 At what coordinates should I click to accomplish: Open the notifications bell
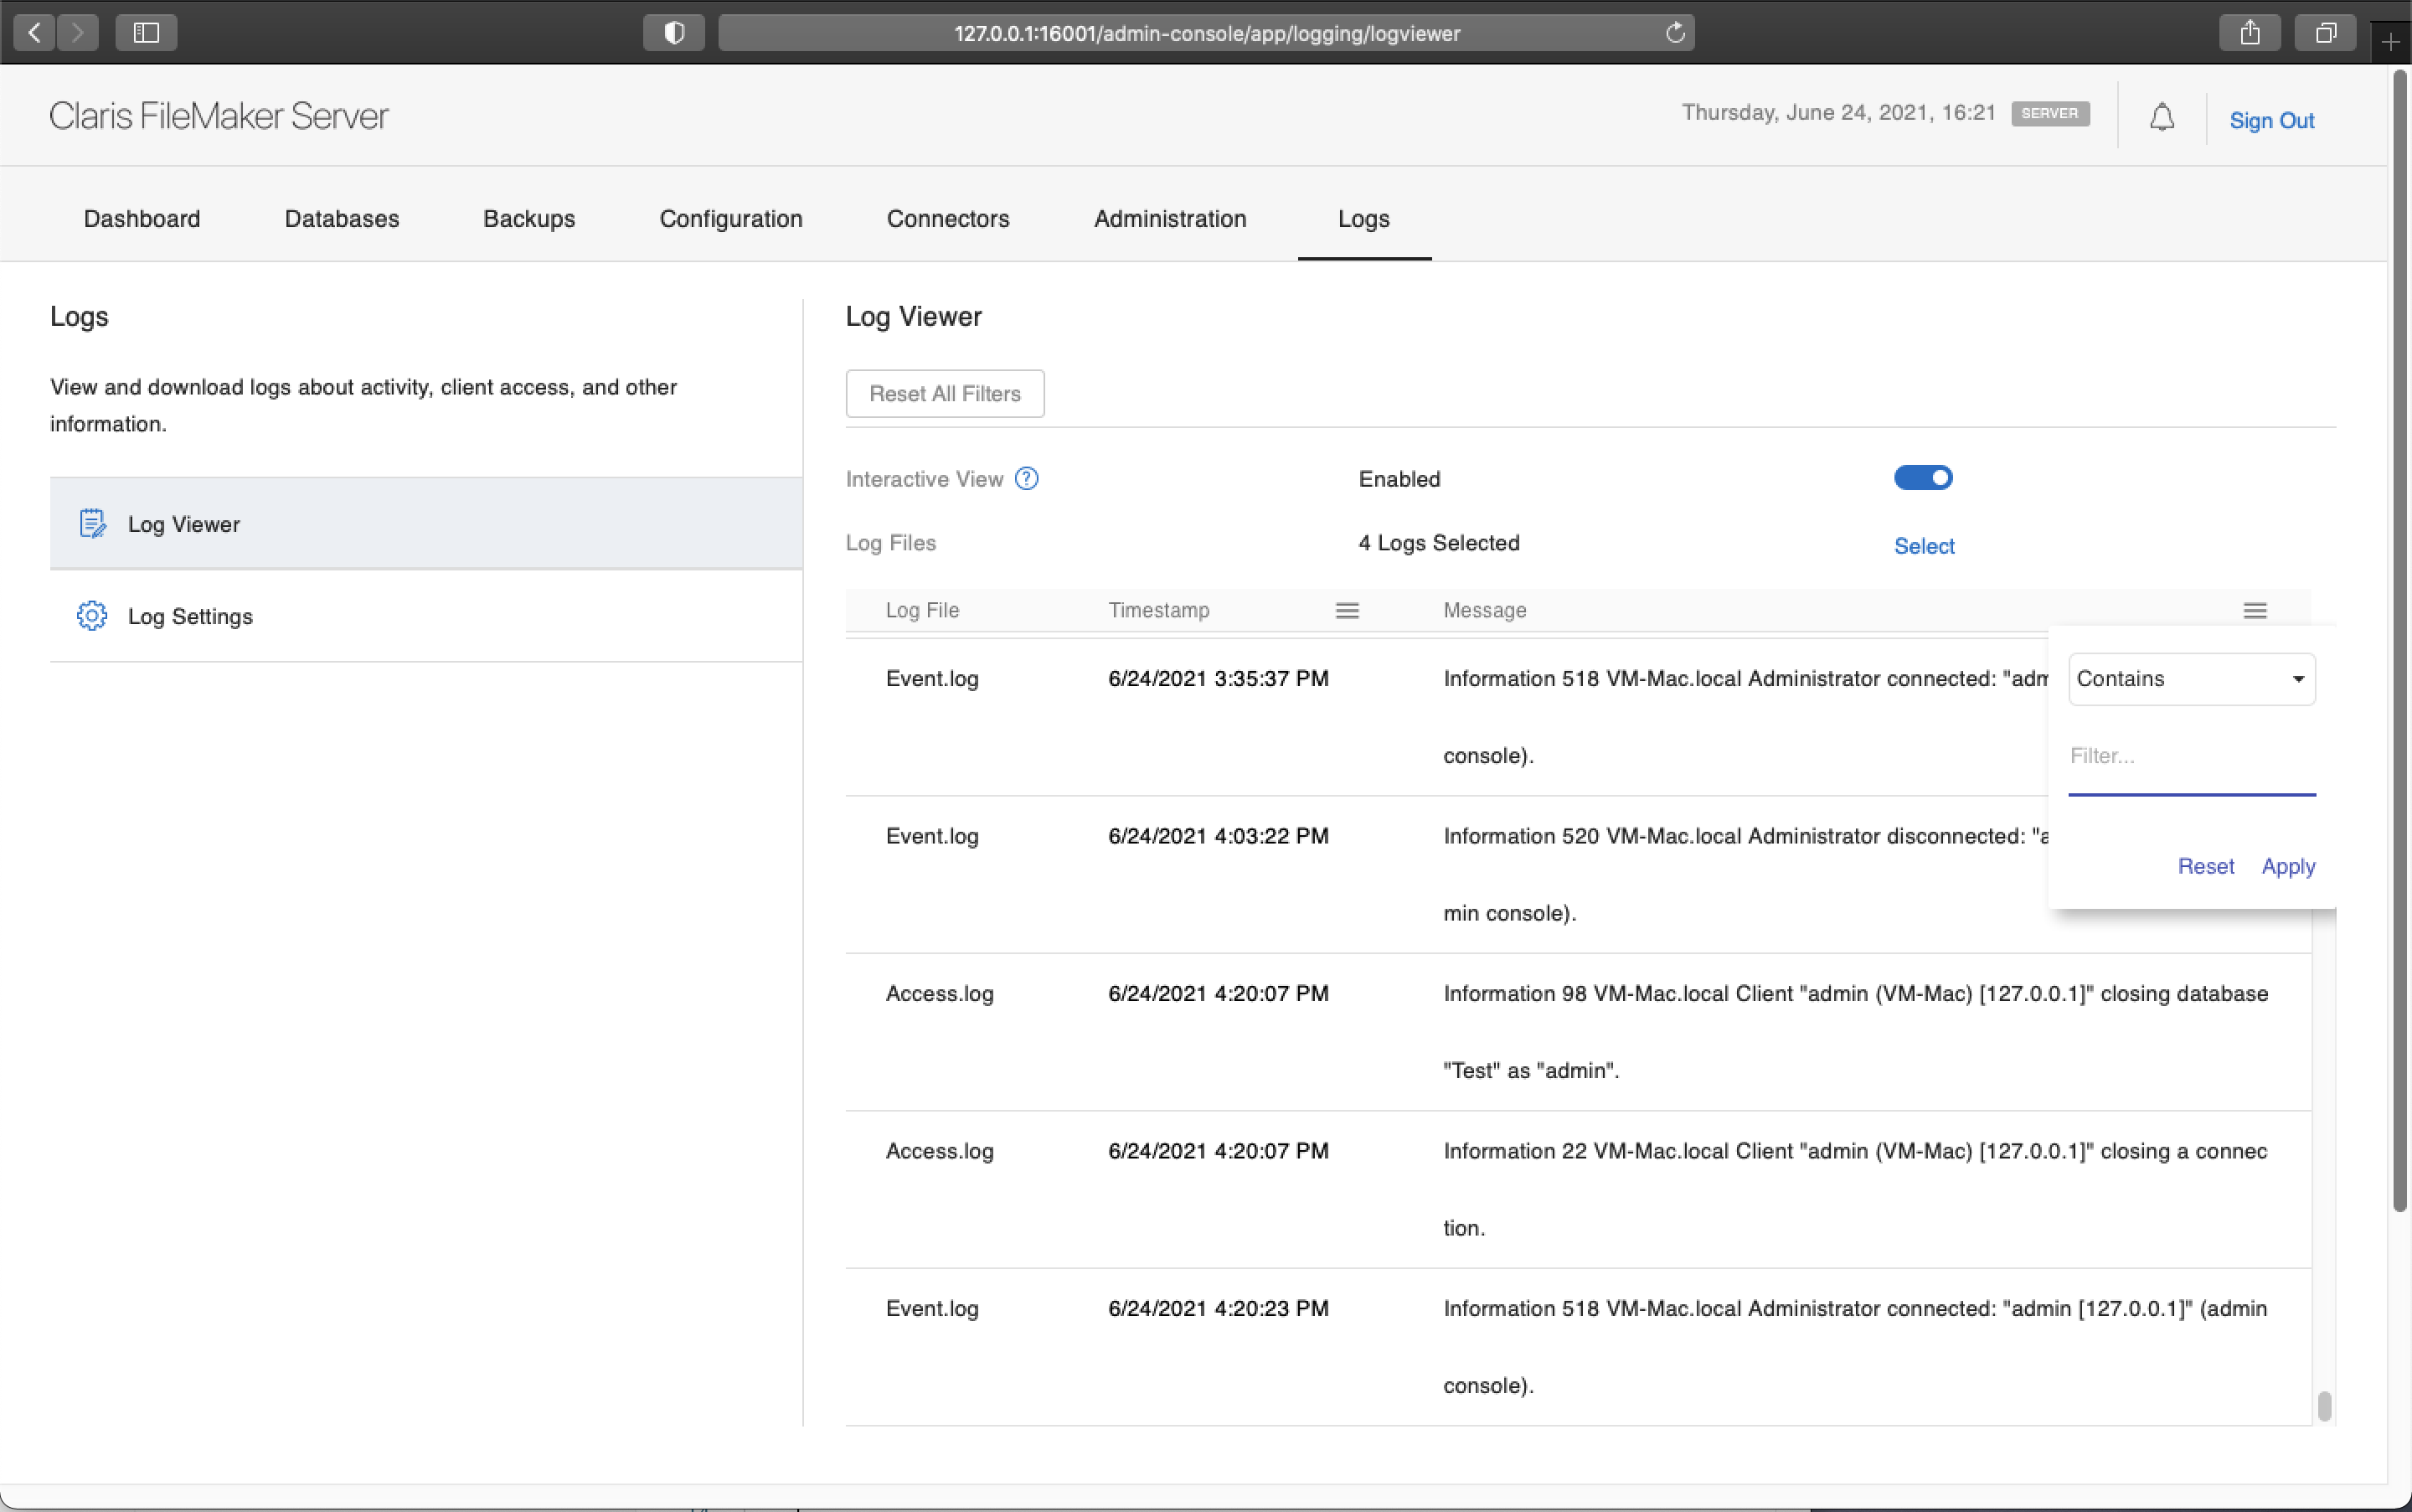click(2161, 116)
